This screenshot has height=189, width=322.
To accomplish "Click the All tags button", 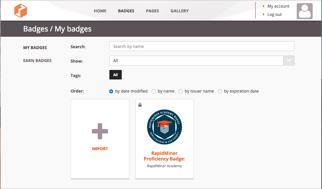I will pyautogui.click(x=116, y=75).
